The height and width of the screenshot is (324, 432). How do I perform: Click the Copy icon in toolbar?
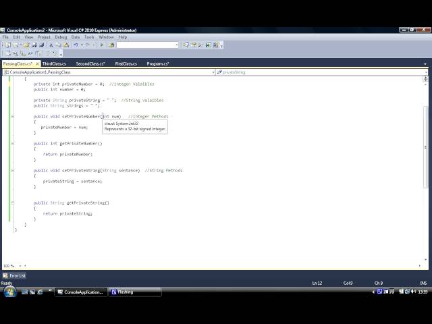point(59,45)
